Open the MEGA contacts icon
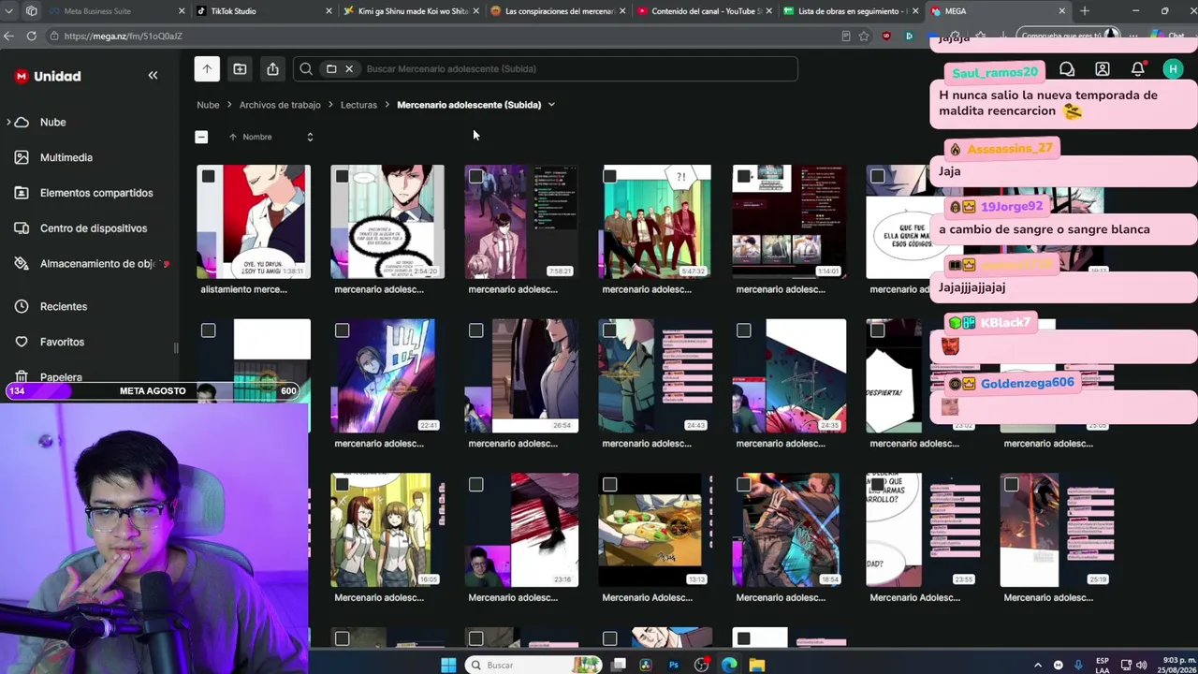Image resolution: width=1198 pixels, height=674 pixels. coord(1103,69)
